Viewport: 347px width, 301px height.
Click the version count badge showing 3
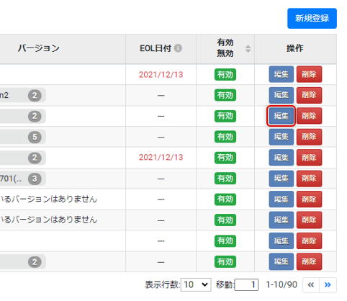click(35, 179)
